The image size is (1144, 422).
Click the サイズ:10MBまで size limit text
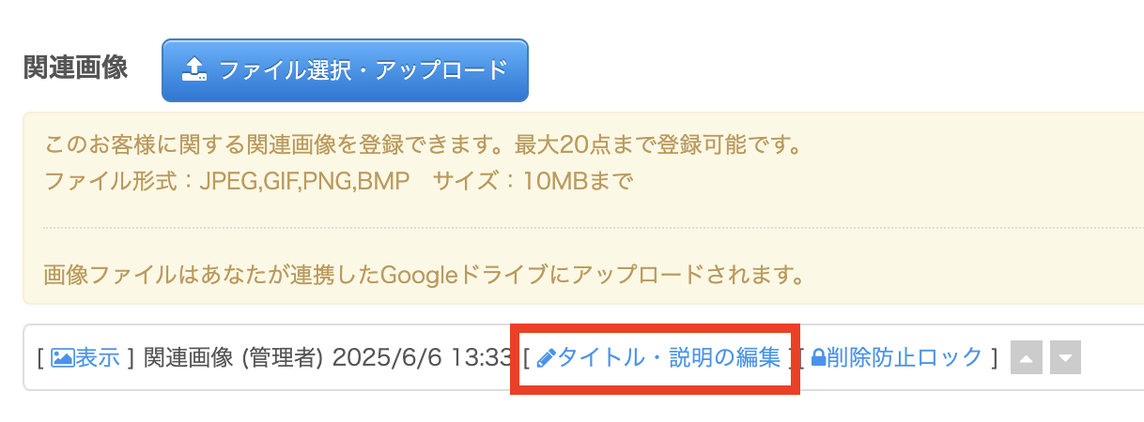[x=532, y=180]
